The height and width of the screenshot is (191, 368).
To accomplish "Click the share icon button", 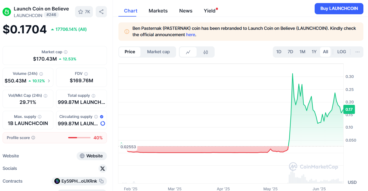I will [101, 12].
